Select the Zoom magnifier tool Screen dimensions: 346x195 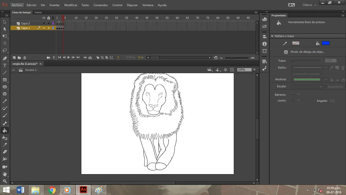click(x=5, y=181)
